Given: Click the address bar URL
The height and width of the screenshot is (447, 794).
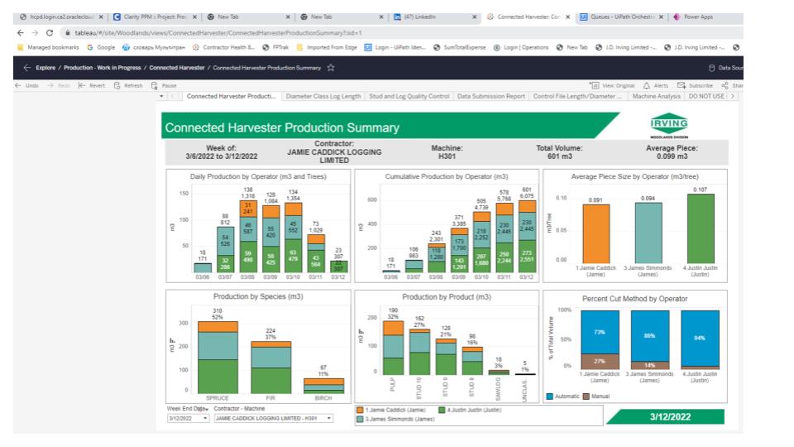Looking at the screenshot, I should point(218,32).
